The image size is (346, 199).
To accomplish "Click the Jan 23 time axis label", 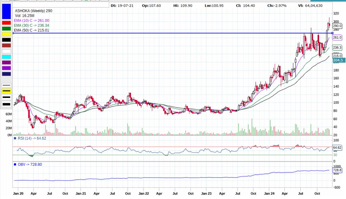I will click(x=206, y=193).
